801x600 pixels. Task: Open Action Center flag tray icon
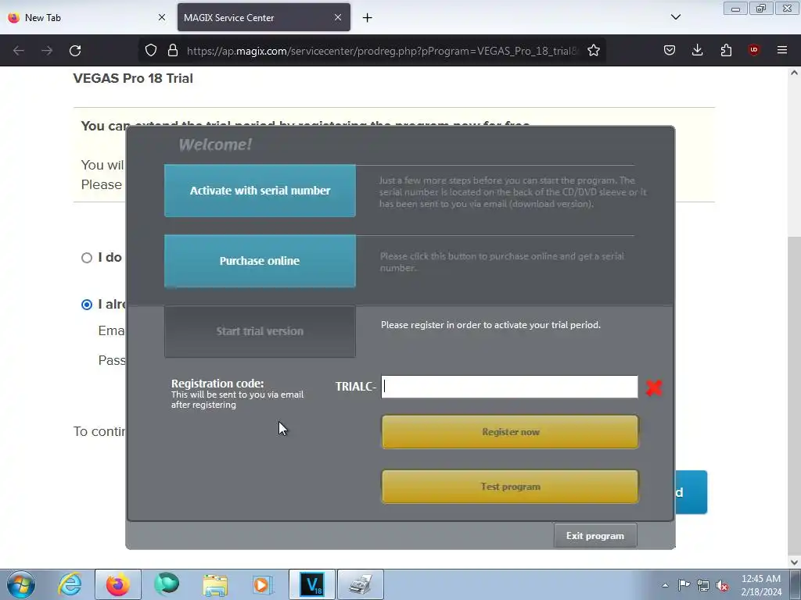(x=684, y=585)
